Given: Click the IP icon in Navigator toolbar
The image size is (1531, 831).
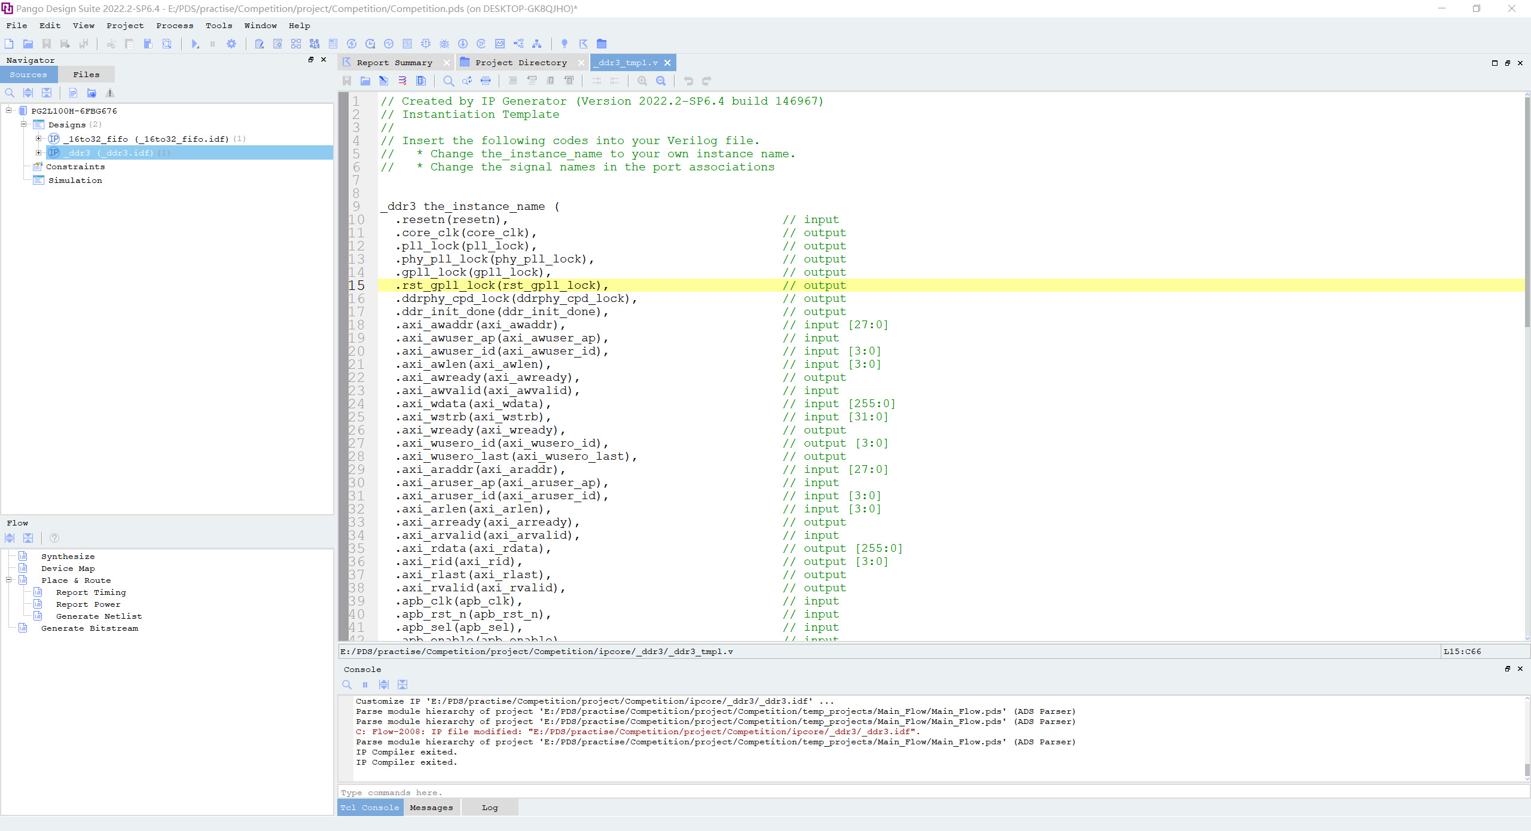Looking at the screenshot, I should 73,93.
